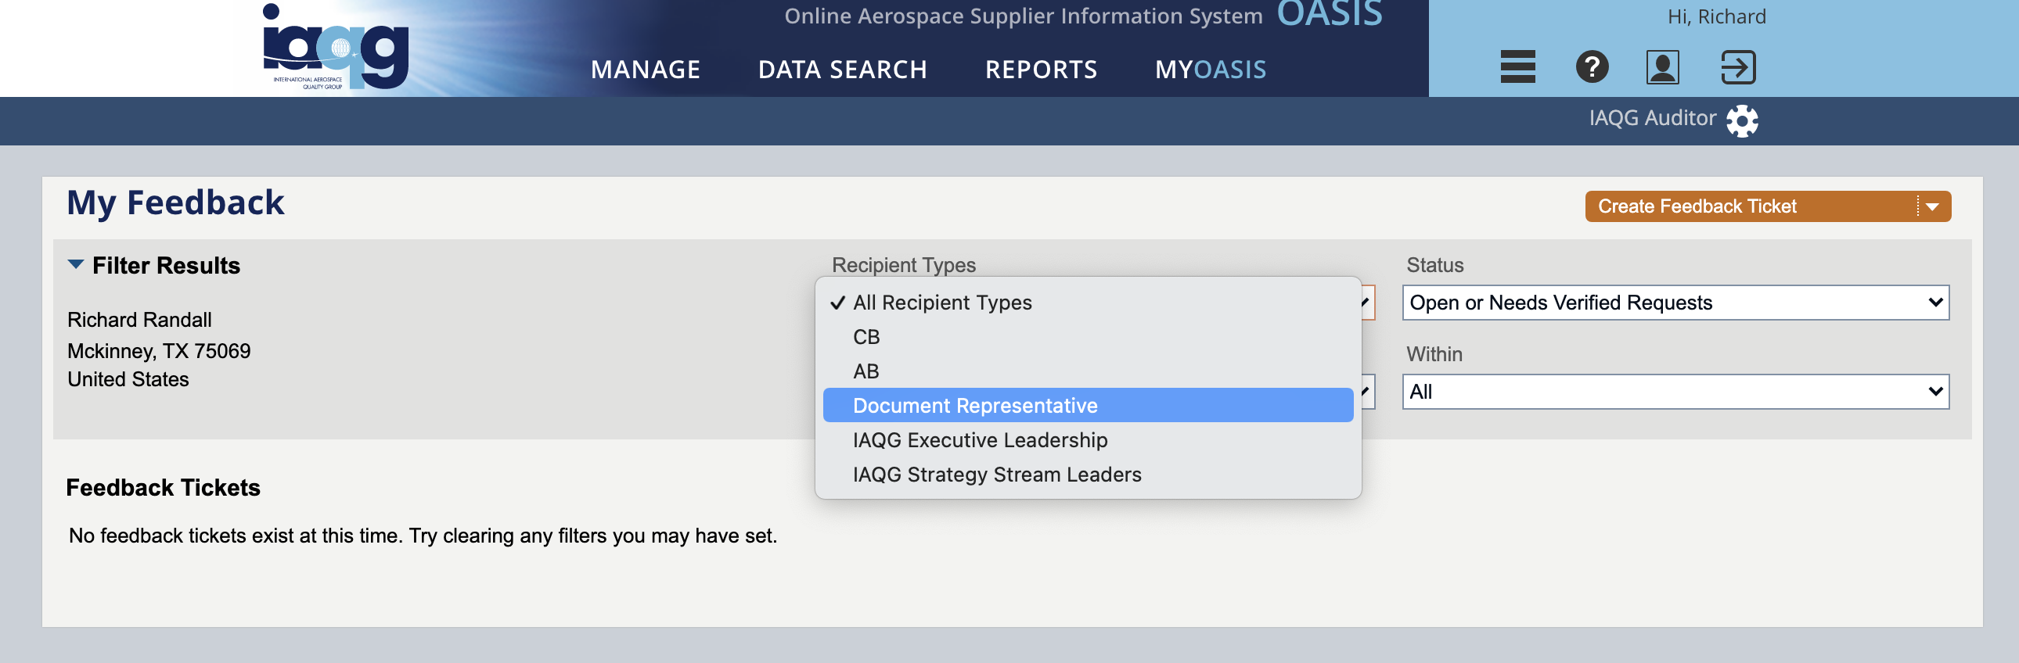Image resolution: width=2019 pixels, height=663 pixels.
Task: Open the REPORTS menu
Action: (x=1041, y=70)
